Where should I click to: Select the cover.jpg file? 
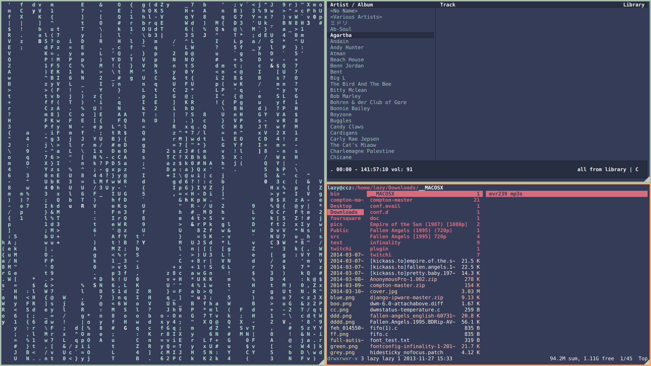383,291
